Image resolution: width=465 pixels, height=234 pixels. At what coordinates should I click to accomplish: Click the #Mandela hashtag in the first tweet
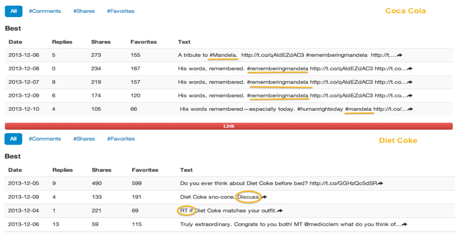[x=223, y=55]
